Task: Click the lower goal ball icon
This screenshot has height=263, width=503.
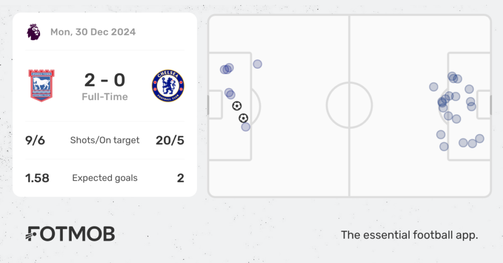Action: (x=244, y=118)
